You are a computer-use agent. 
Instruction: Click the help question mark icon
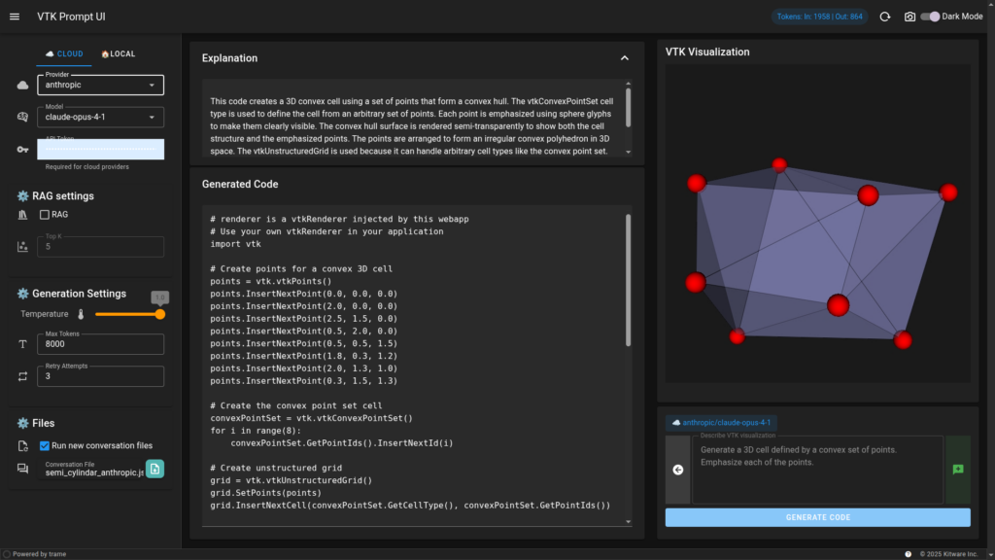click(x=908, y=554)
